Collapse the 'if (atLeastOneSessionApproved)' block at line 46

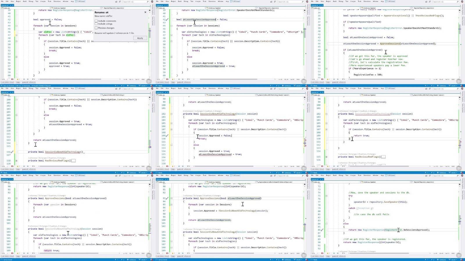click(x=326, y=50)
